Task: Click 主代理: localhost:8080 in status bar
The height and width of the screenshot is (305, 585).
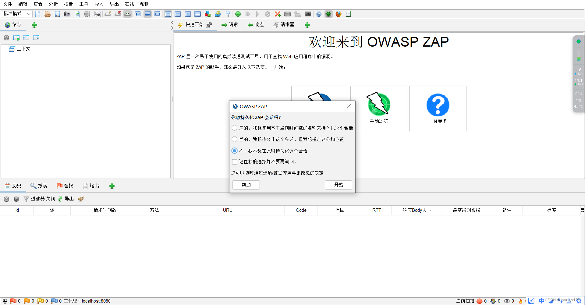Action: coord(87,301)
